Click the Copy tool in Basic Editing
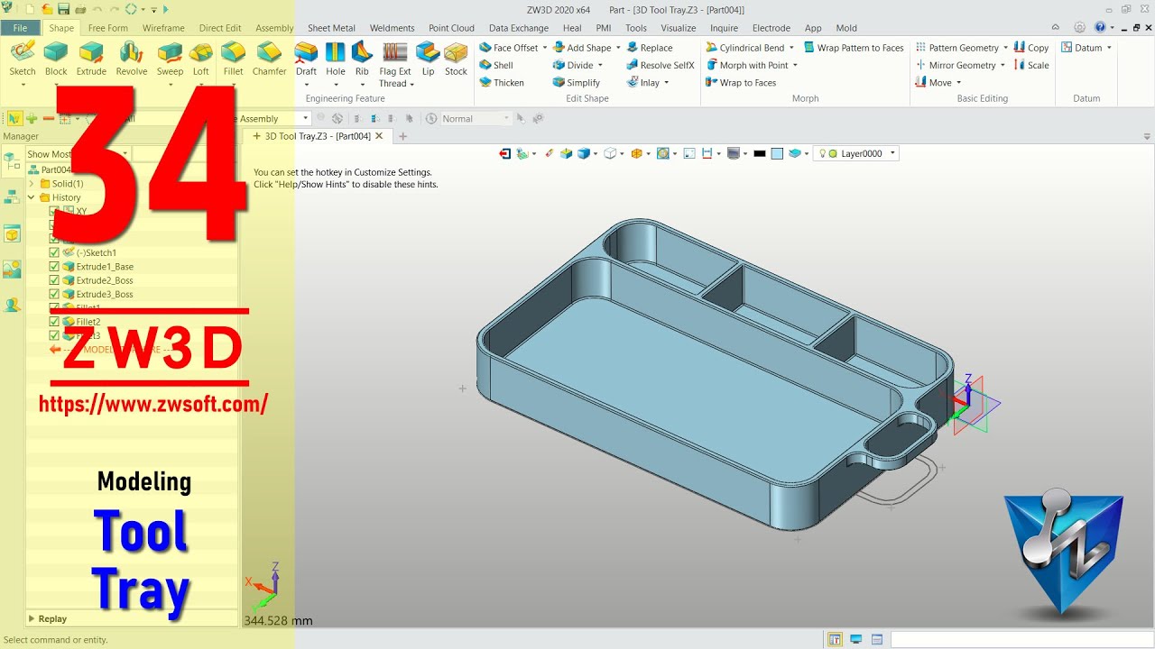 point(1030,48)
